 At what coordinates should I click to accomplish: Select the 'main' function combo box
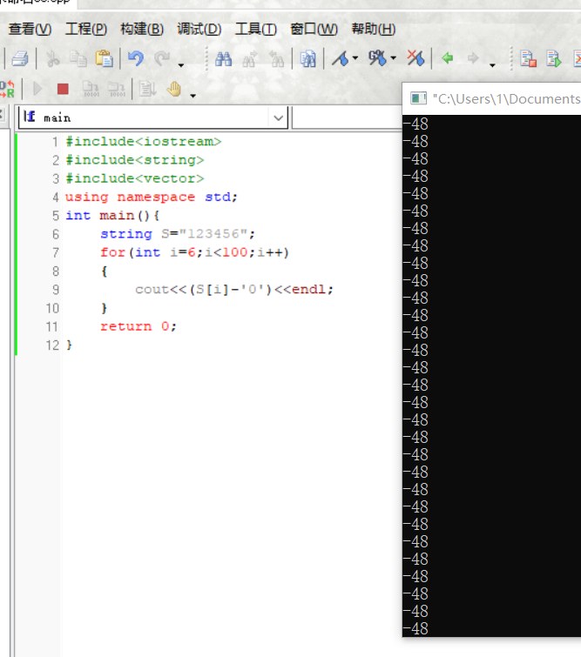[152, 117]
